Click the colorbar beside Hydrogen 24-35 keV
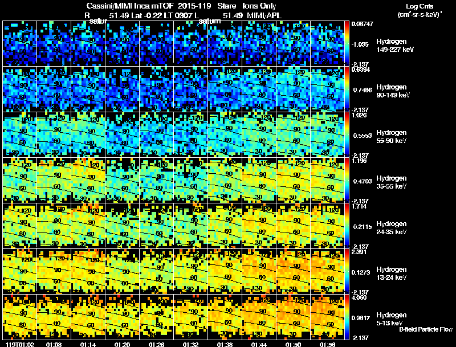This screenshot has width=456, height=347. coord(347,226)
